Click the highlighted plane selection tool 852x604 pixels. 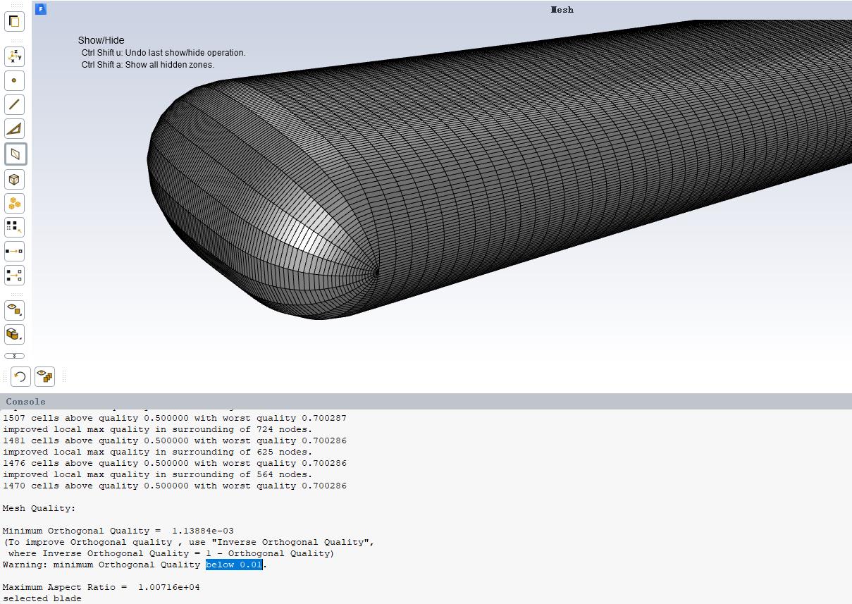coord(14,154)
